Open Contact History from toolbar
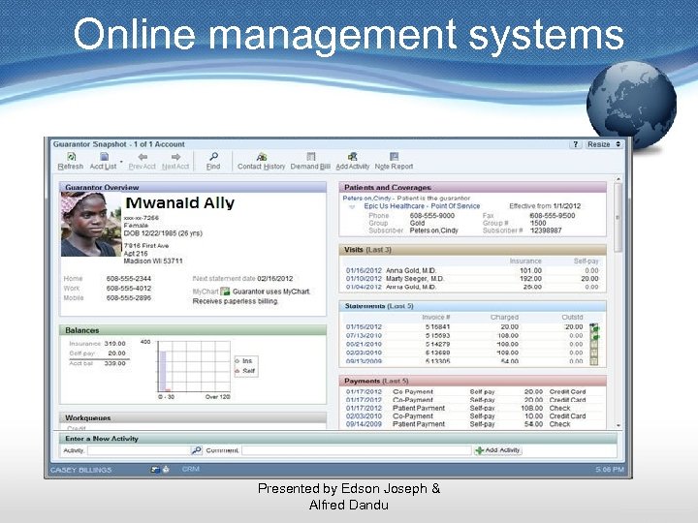This screenshot has width=698, height=523. [262, 157]
